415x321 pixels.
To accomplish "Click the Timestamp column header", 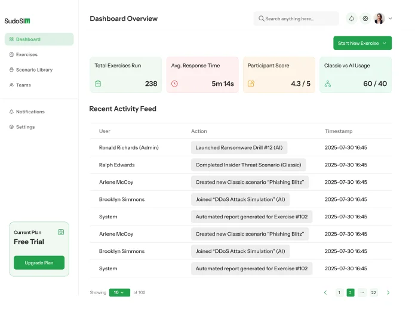I will point(339,131).
